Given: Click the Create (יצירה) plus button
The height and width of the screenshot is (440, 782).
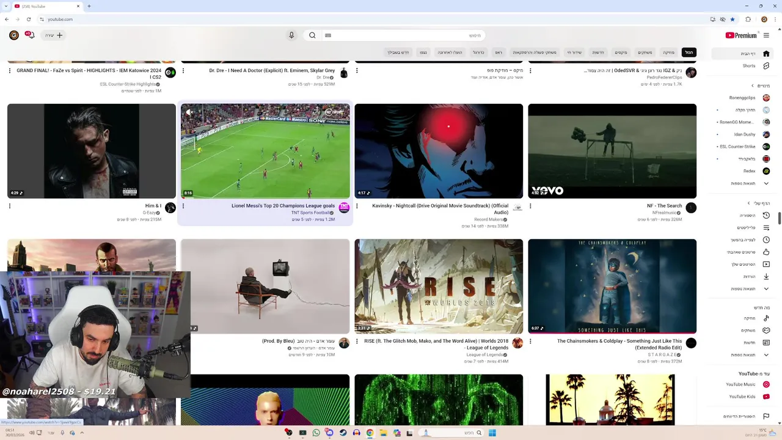Looking at the screenshot, I should (x=54, y=35).
